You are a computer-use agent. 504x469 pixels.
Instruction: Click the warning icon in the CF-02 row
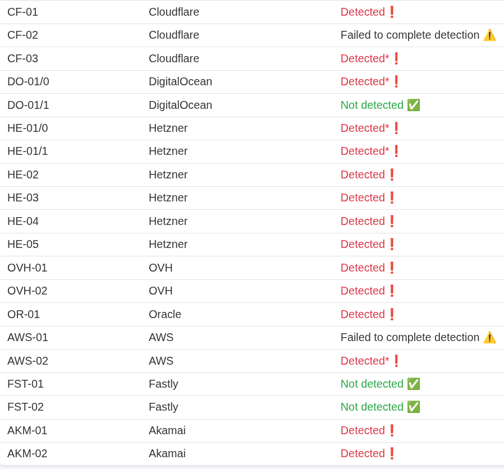[489, 35]
